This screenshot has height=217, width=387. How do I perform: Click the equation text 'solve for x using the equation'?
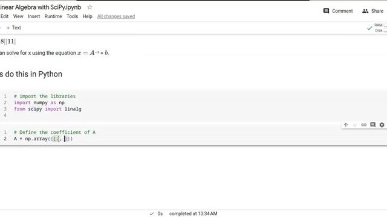pyautogui.click(x=41, y=53)
